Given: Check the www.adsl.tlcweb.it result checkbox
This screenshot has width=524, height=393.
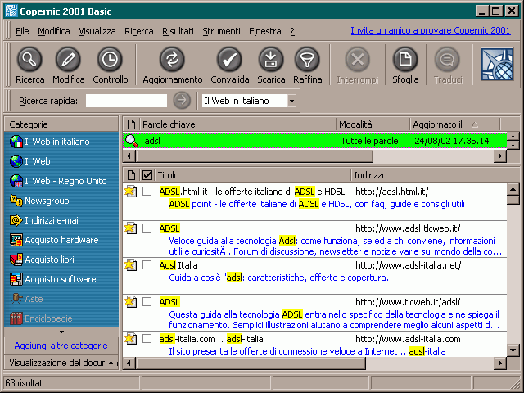Looking at the screenshot, I should click(147, 228).
